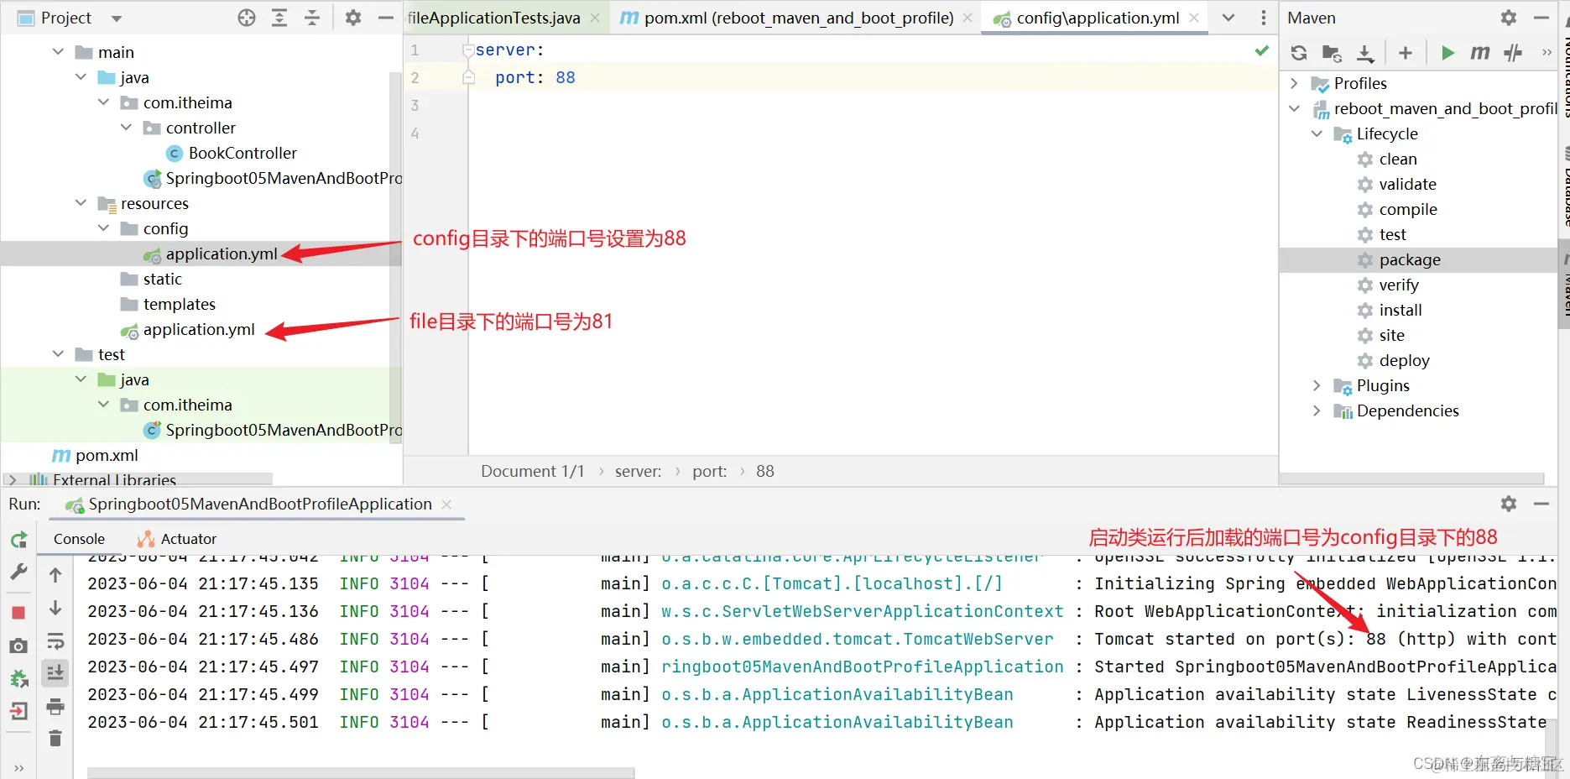Click the exit icon in Run toolbar

[18, 711]
